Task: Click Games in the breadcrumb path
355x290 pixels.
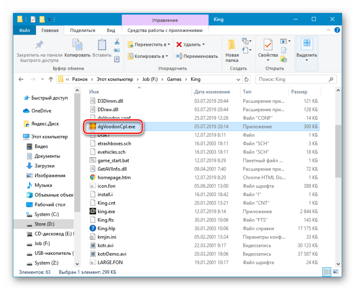Action: (174, 79)
